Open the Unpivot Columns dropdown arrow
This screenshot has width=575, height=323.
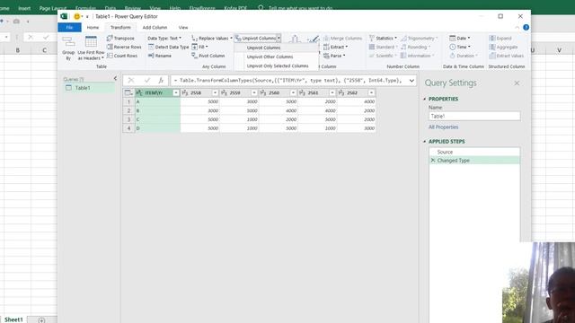[279, 38]
